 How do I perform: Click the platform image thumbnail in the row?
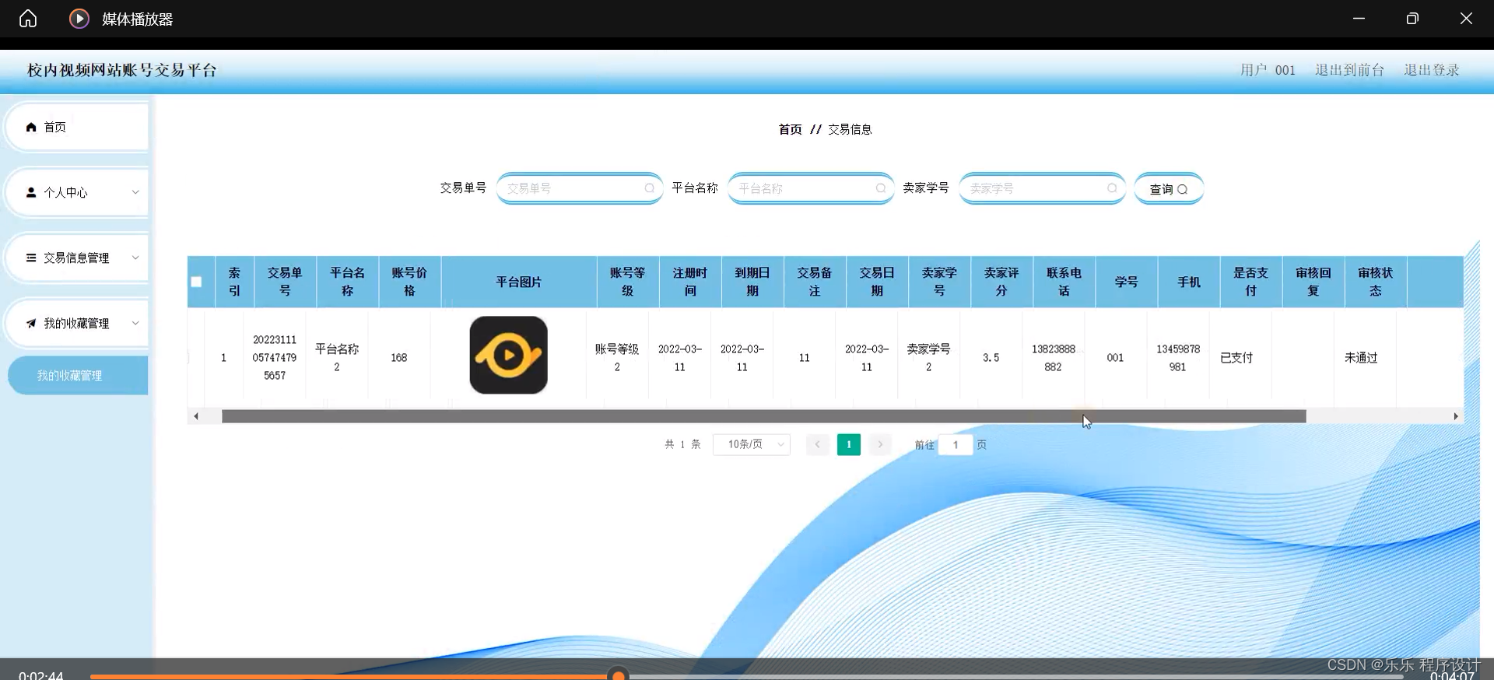point(508,355)
